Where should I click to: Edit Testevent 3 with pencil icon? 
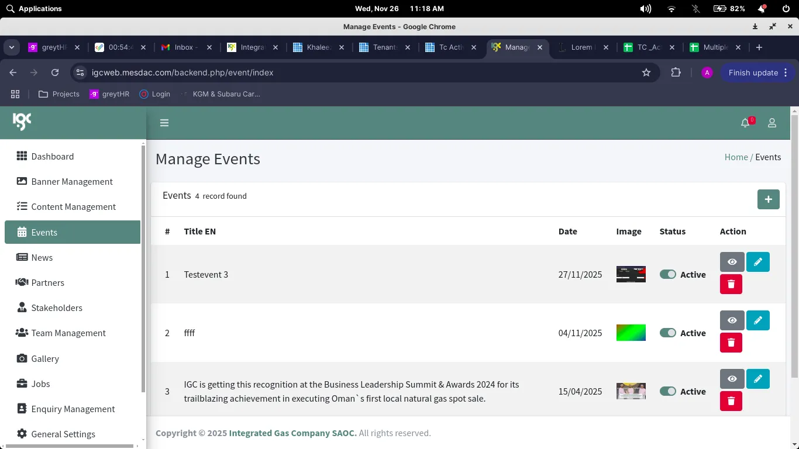coord(757,262)
